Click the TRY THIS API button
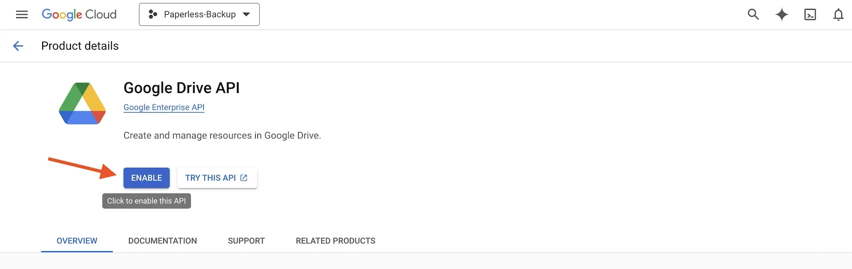The height and width of the screenshot is (269, 852). pos(217,178)
